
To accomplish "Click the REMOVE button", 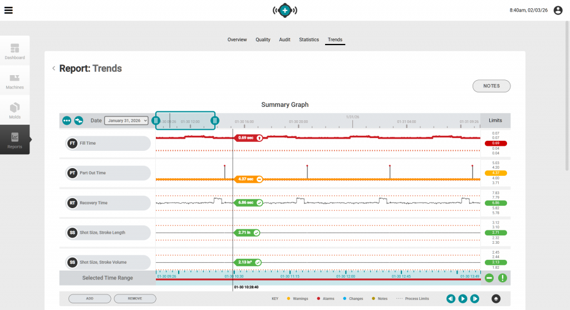I will 135,299.
